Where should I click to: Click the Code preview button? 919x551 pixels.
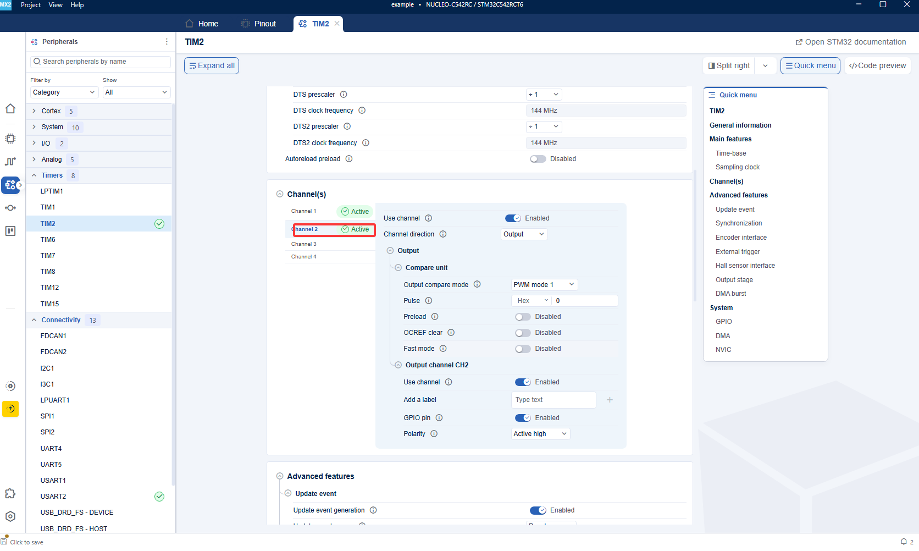pyautogui.click(x=877, y=65)
